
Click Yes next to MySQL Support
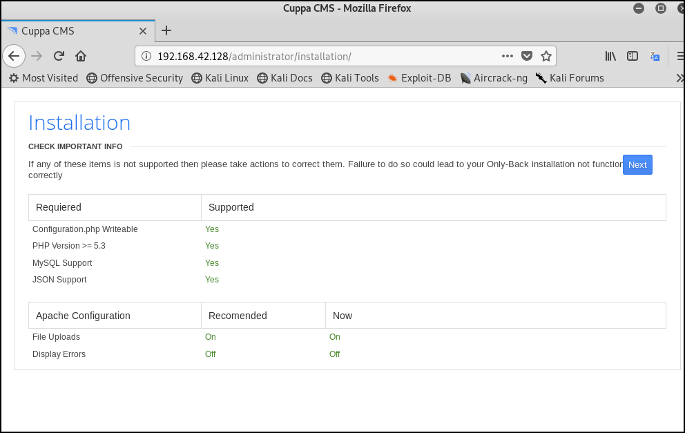212,263
